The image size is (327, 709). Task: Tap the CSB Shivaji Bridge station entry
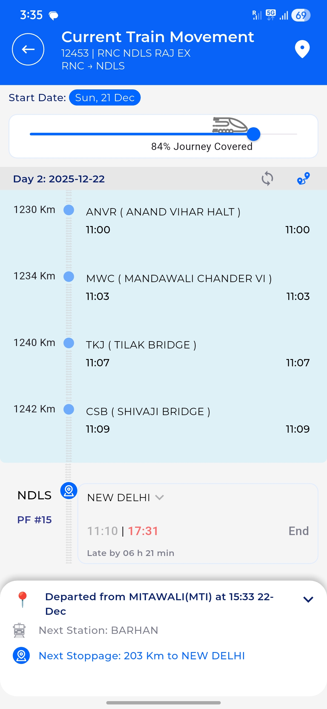[x=148, y=412]
